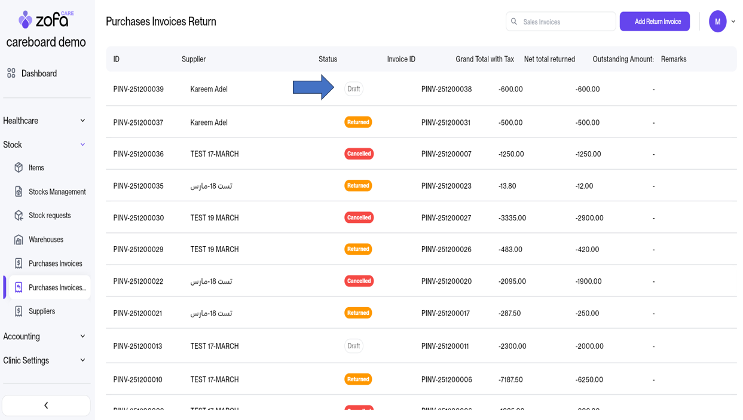Viewport: 743px width, 420px height.
Task: Click the Draft status badge of PINV-251200013
Action: (354, 346)
